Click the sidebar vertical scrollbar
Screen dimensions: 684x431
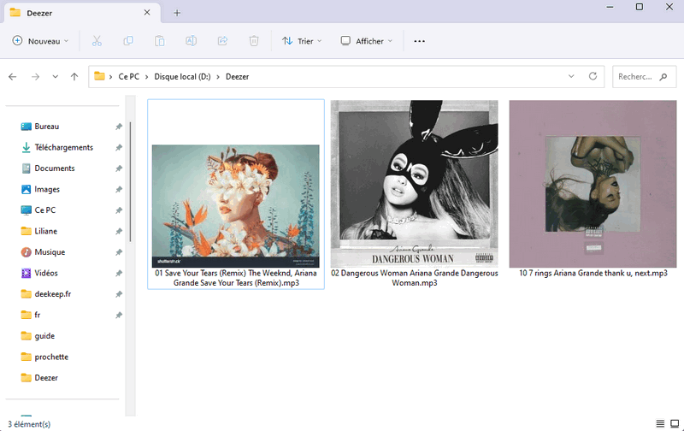coord(131,181)
